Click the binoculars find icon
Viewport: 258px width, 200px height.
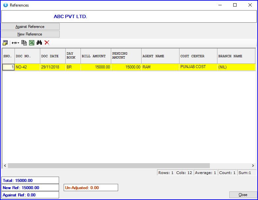(x=39, y=43)
